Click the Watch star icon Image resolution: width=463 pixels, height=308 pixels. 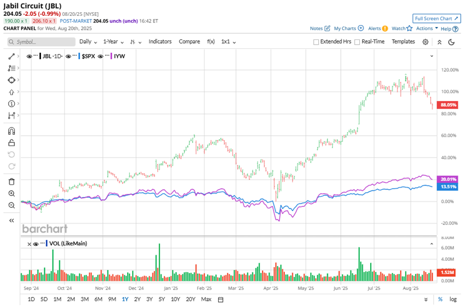[x=409, y=28]
